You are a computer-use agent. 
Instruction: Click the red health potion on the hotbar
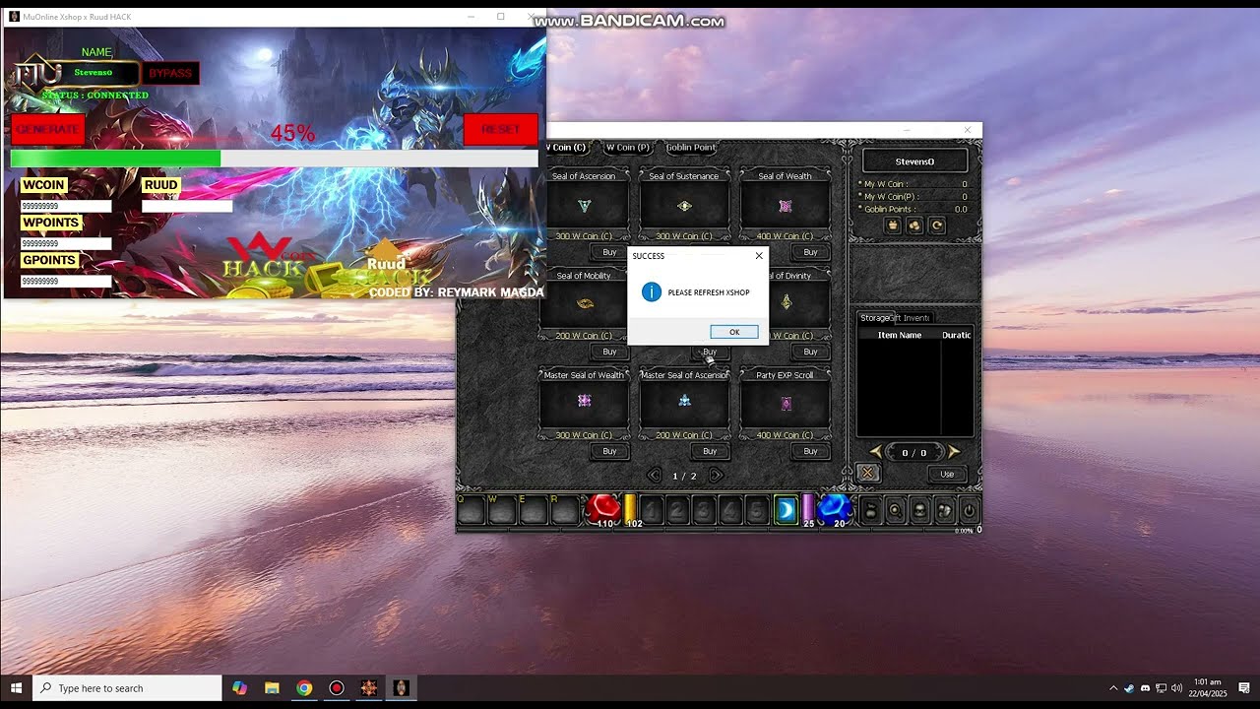[602, 508]
